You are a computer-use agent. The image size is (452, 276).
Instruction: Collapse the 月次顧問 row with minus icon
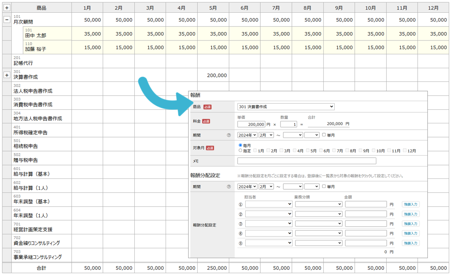pos(7,20)
